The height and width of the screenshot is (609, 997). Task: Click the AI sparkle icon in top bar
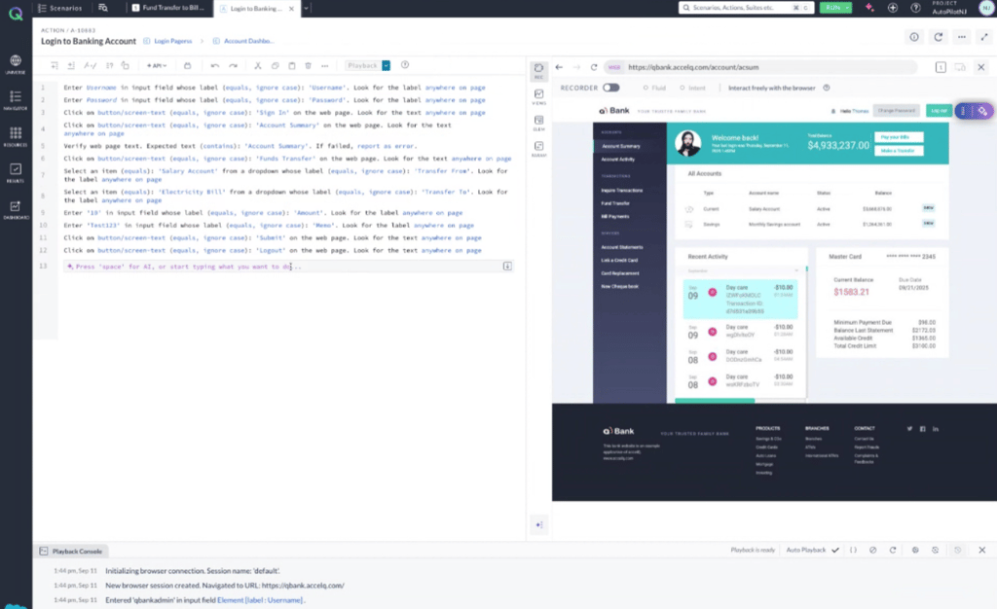869,8
